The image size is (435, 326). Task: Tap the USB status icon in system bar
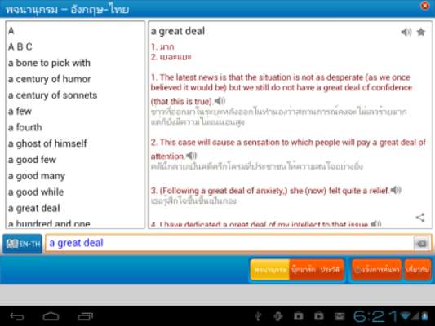[258, 316]
